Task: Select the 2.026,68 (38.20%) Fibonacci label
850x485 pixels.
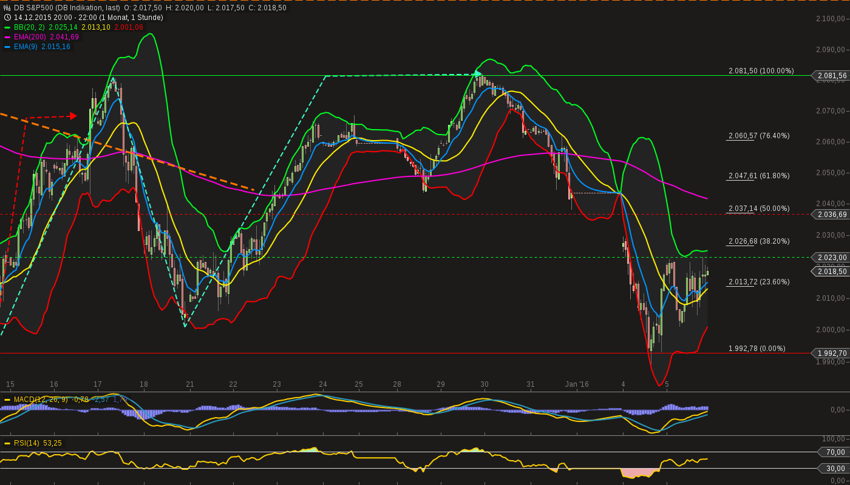Action: click(759, 241)
